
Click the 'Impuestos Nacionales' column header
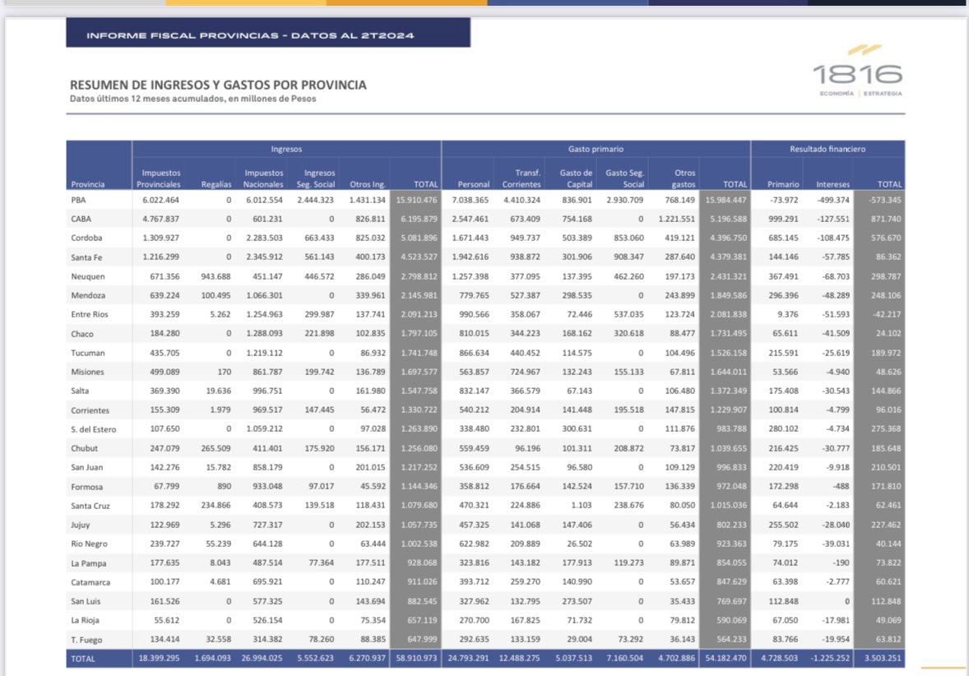tap(263, 178)
